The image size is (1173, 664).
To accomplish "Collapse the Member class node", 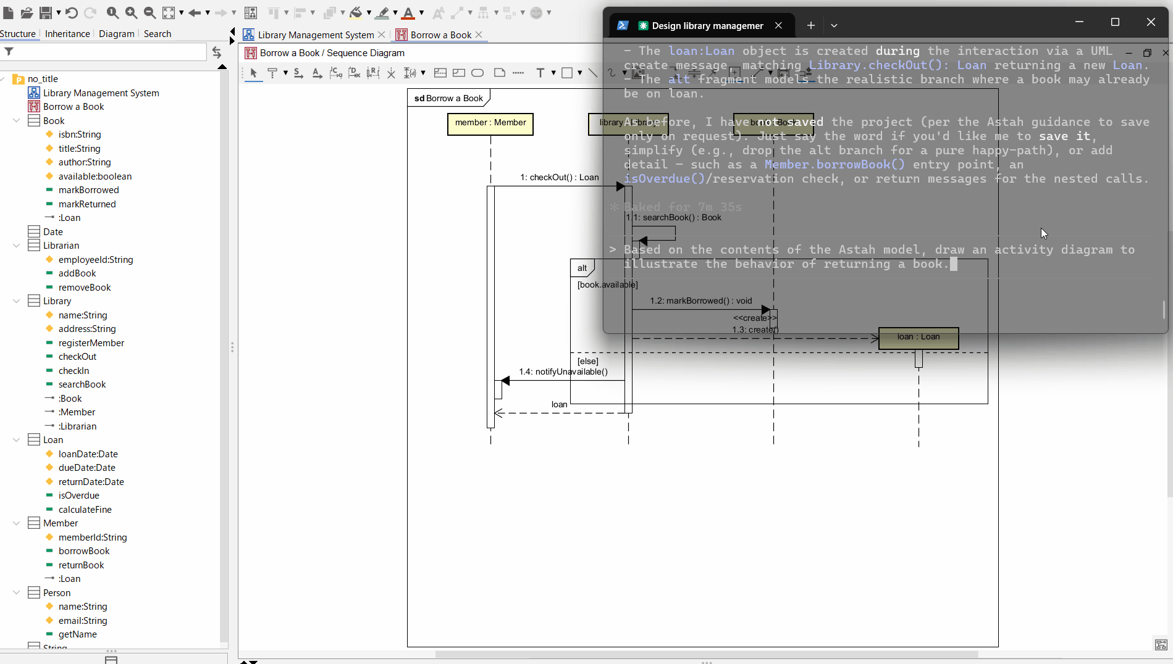I will tap(16, 523).
